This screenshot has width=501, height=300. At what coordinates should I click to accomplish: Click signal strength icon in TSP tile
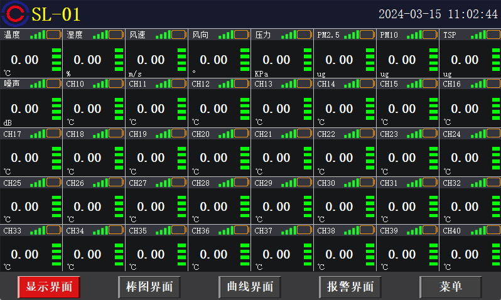[478, 35]
